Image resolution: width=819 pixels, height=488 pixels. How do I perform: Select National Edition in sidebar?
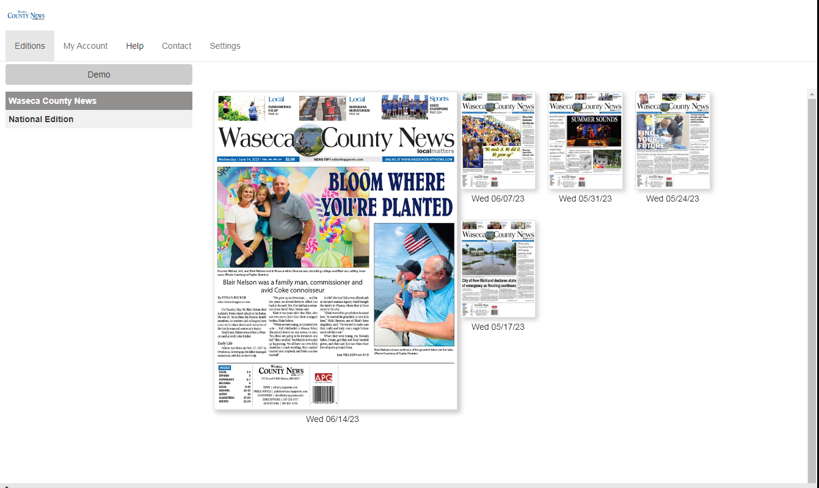tap(99, 119)
